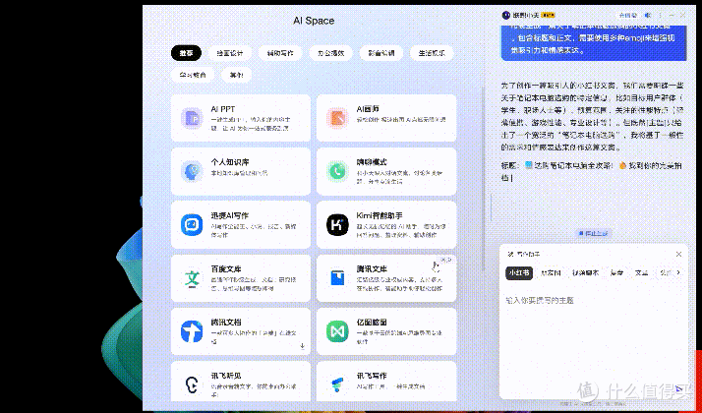Switch to the 生活娱乐 category
Screen dimensions: 702x413
(432, 53)
